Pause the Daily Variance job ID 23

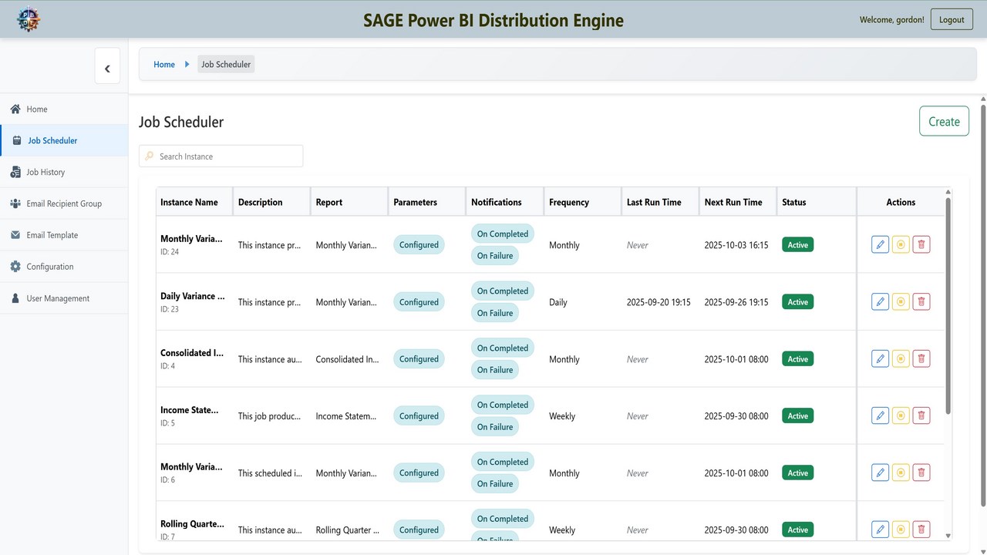(x=901, y=301)
